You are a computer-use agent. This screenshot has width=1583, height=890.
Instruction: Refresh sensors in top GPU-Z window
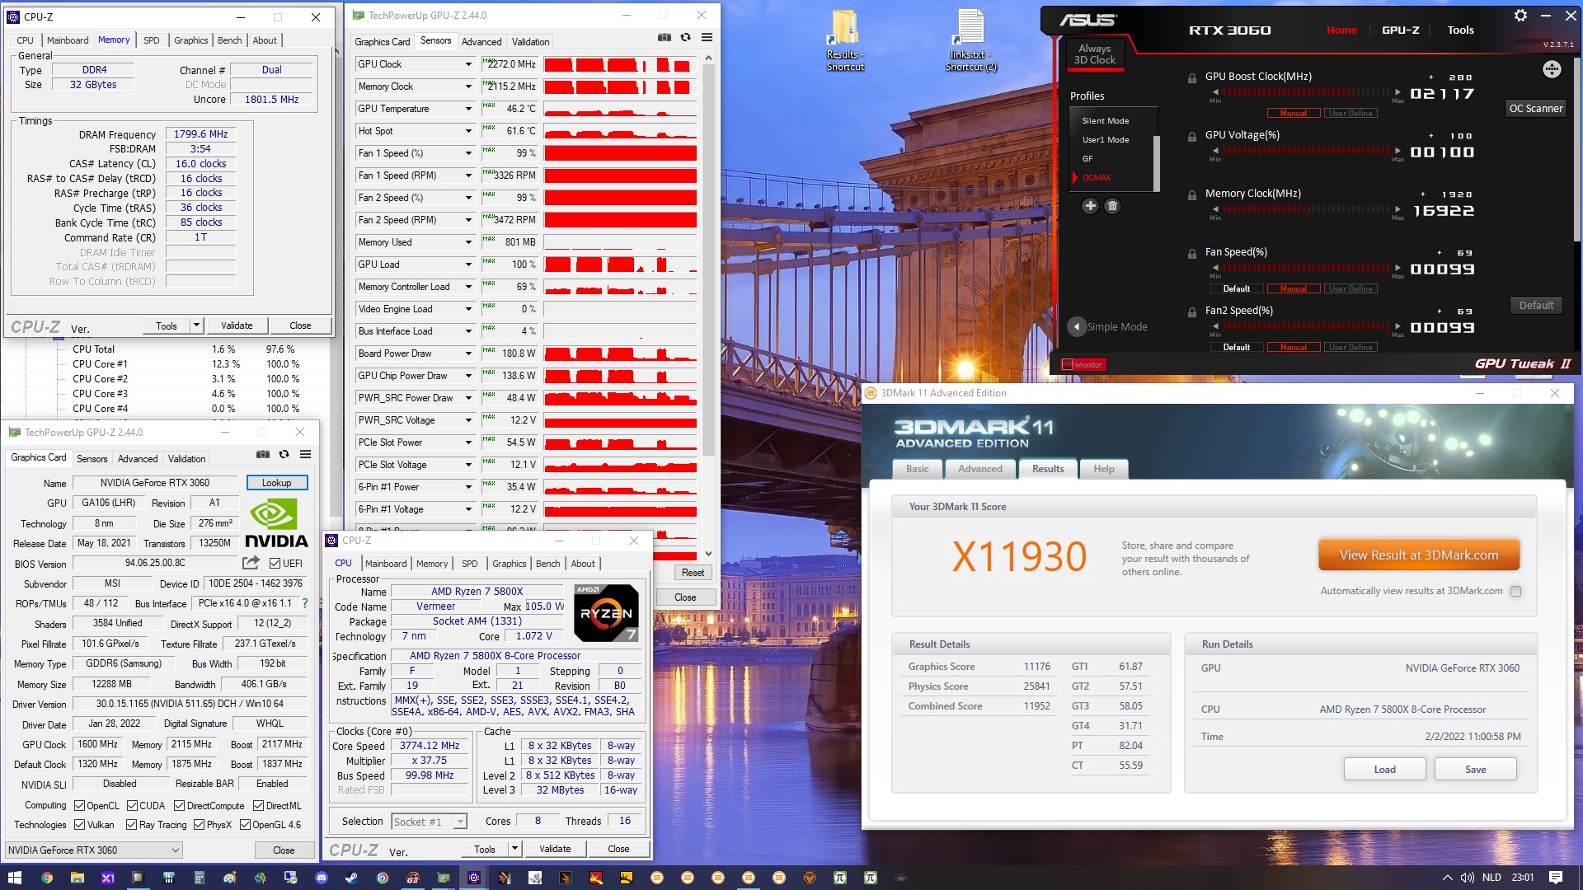tap(685, 37)
